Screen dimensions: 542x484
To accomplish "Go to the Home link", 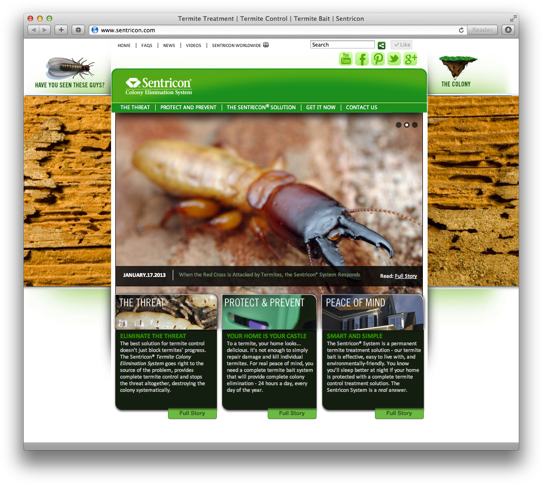I will coord(124,45).
